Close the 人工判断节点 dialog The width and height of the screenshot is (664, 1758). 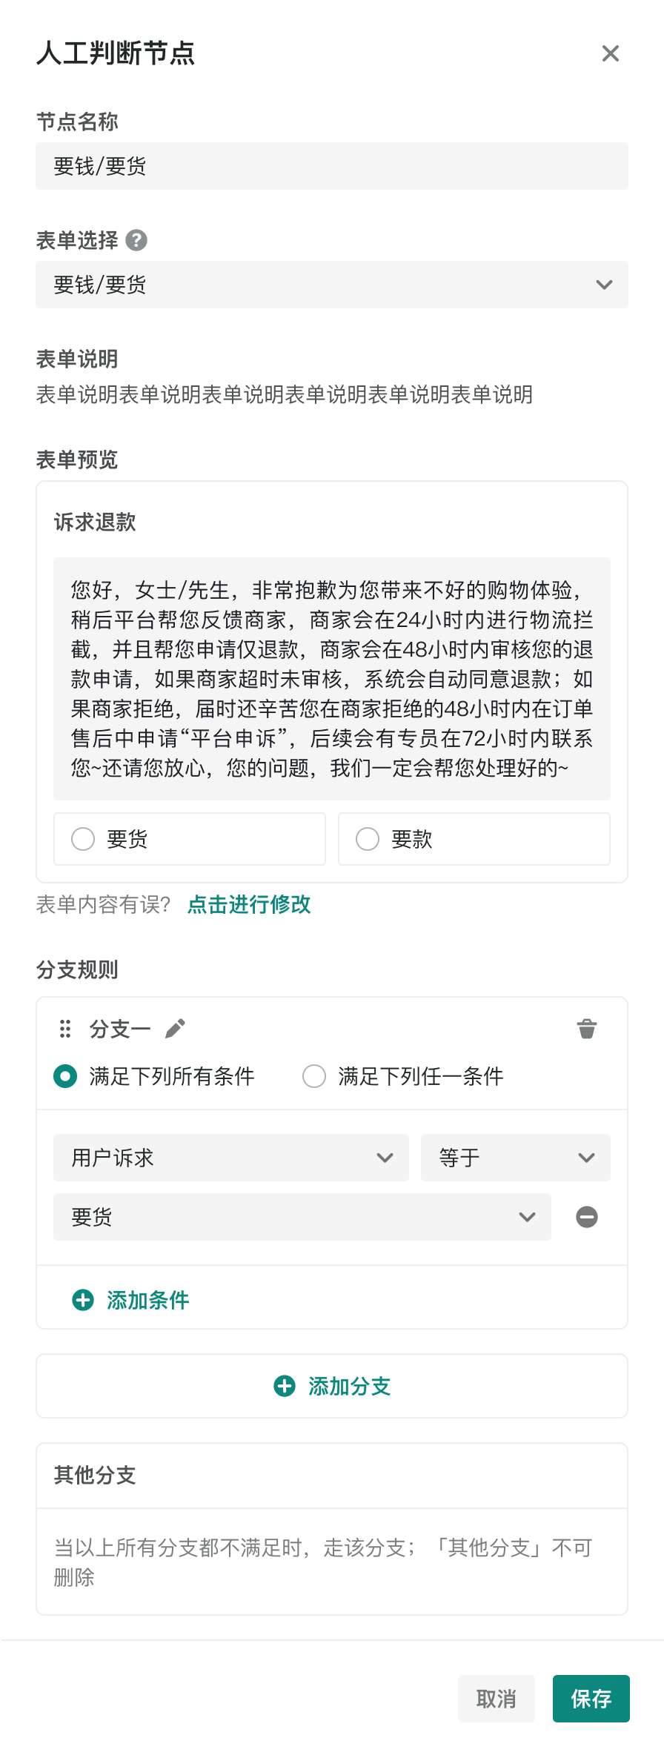(x=610, y=53)
